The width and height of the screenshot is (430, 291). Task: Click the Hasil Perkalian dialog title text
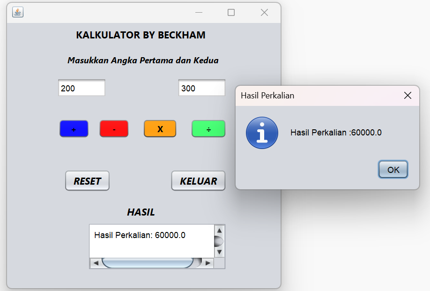267,96
